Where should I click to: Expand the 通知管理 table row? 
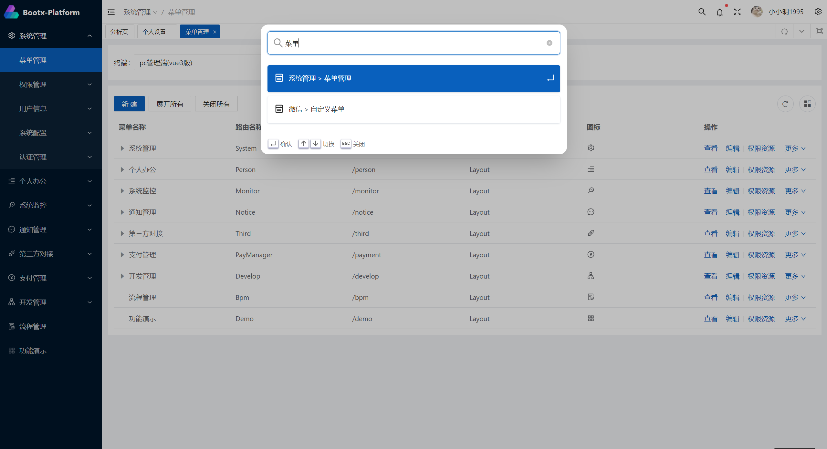tap(122, 212)
